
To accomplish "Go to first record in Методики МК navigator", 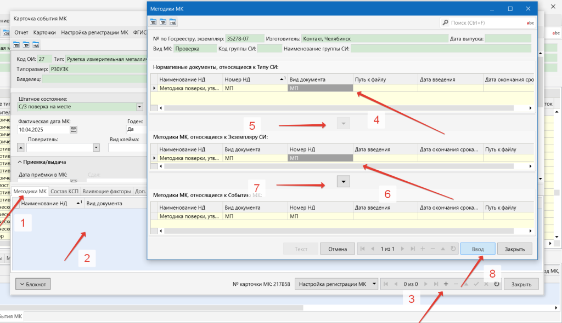I will (362, 249).
